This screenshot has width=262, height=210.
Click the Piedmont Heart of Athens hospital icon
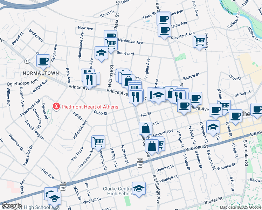(x=55, y=106)
